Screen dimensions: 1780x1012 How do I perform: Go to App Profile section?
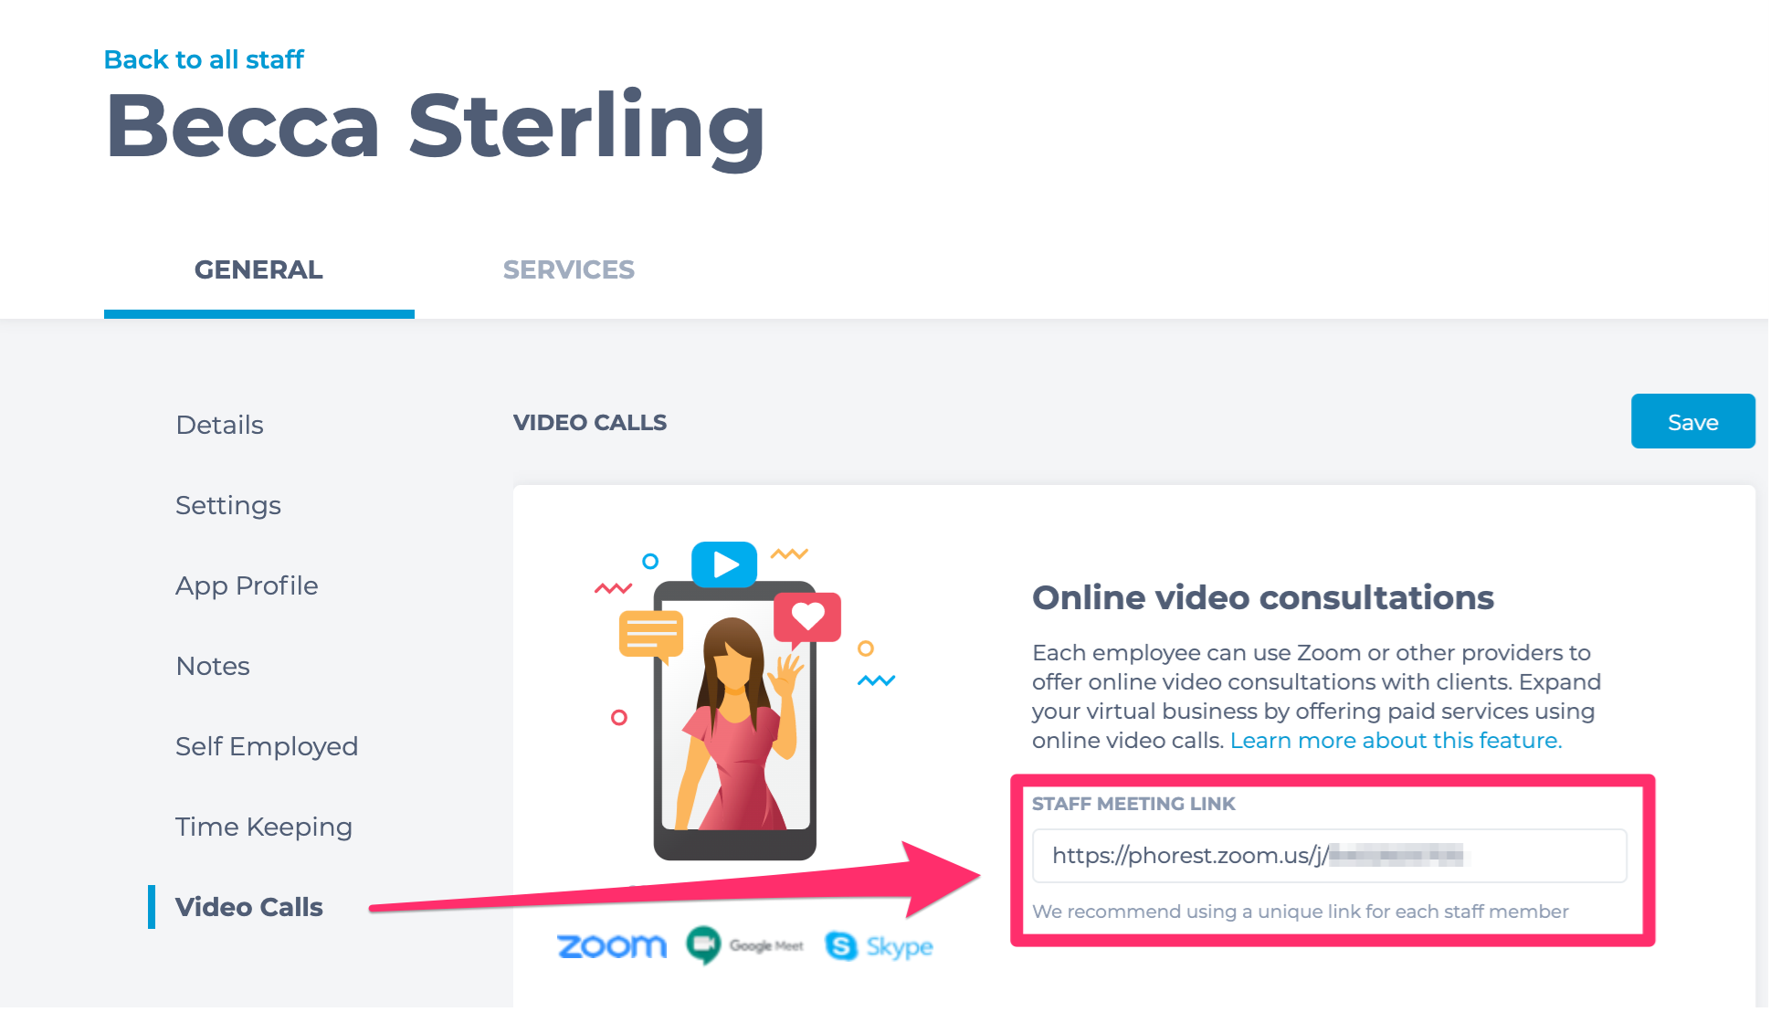coord(248,585)
